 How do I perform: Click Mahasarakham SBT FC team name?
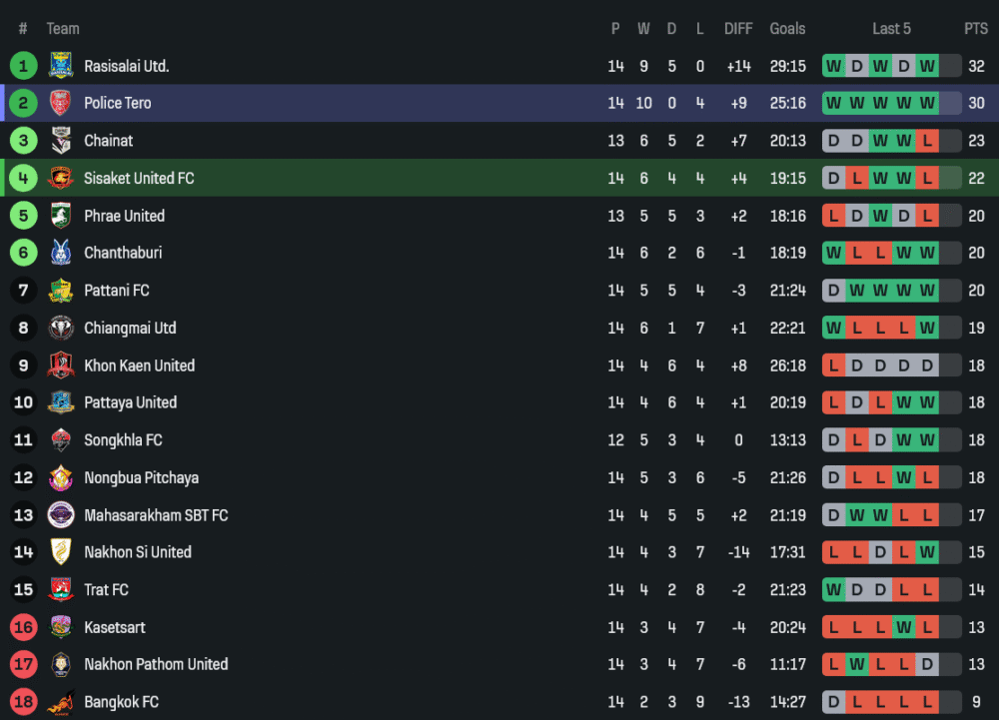click(156, 515)
